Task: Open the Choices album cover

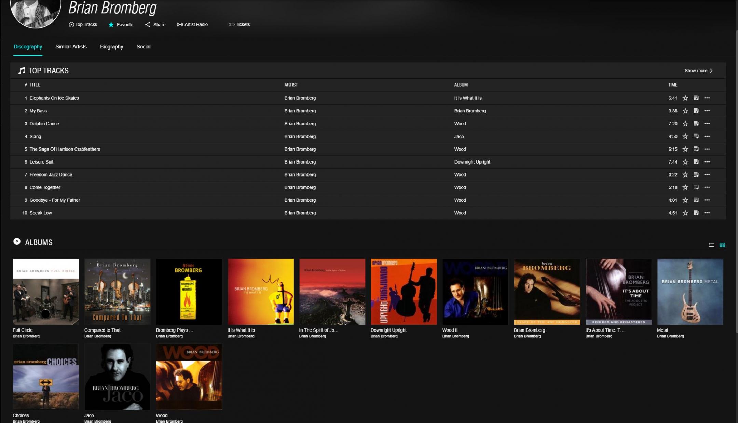Action: coord(46,377)
